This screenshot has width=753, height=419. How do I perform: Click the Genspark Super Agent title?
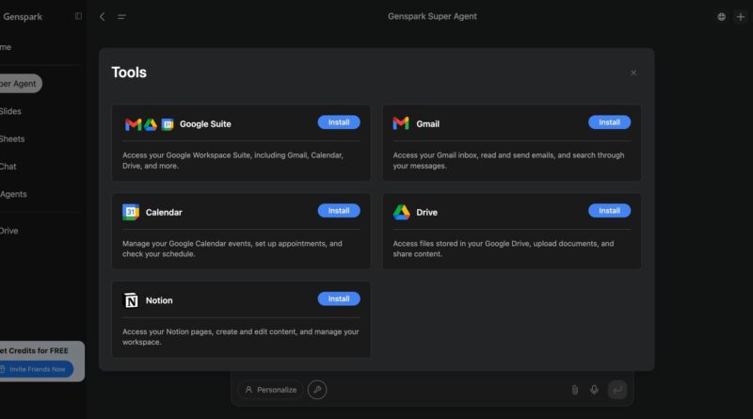pos(432,16)
